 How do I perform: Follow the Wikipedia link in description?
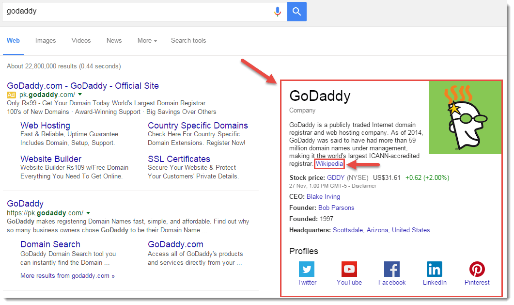(329, 163)
